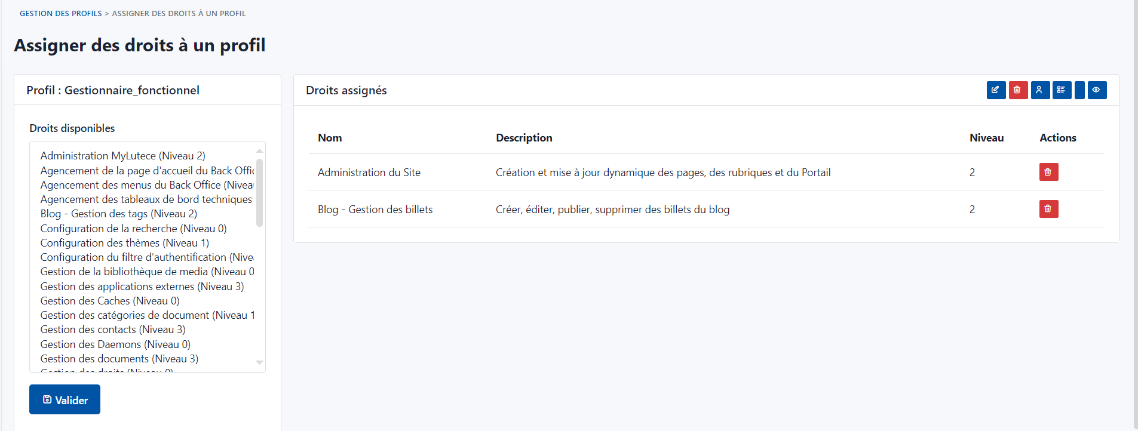Click the rights list scroll up arrow
The height and width of the screenshot is (431, 1138).
pyautogui.click(x=259, y=151)
